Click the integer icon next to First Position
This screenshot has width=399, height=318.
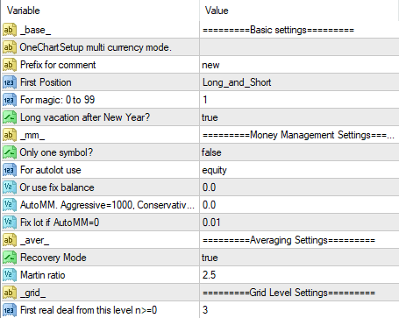point(10,82)
